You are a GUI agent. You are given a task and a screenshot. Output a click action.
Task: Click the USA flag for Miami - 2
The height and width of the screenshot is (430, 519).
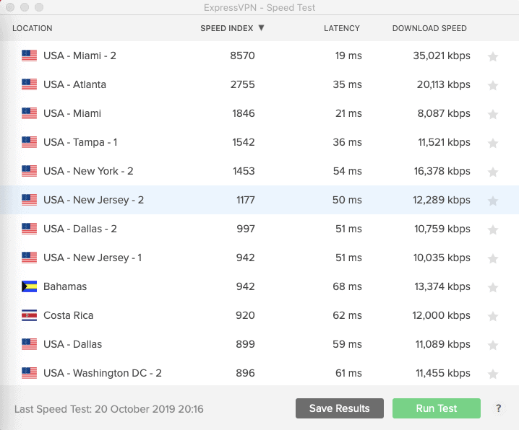pyautogui.click(x=29, y=56)
